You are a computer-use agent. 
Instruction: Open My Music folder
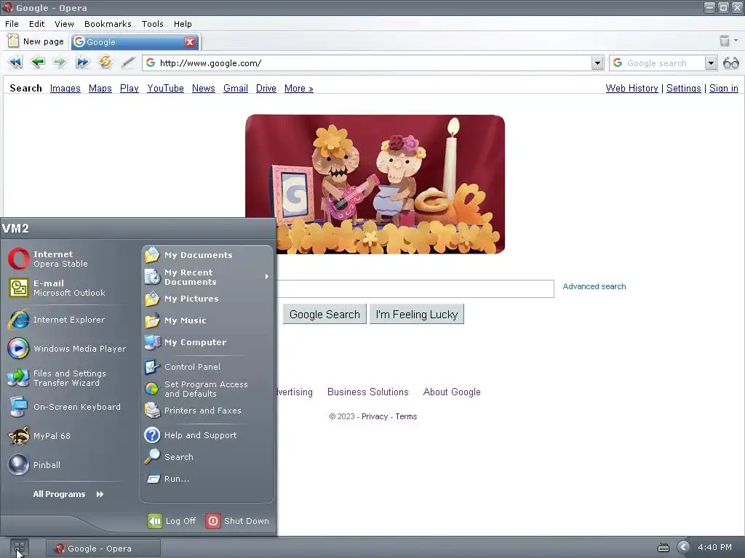point(207,320)
